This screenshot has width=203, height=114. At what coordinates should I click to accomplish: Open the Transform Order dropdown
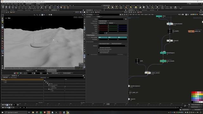click(103, 23)
